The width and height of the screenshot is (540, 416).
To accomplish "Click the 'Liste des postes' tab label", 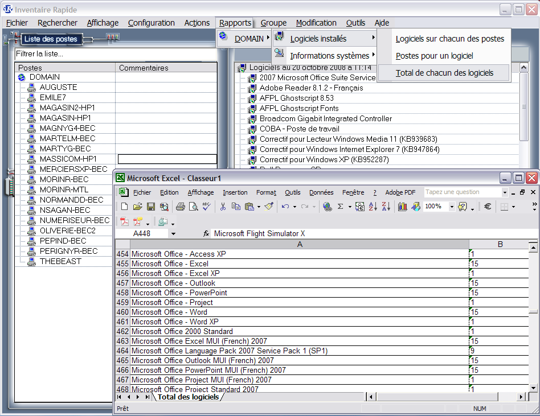I will coord(51,39).
